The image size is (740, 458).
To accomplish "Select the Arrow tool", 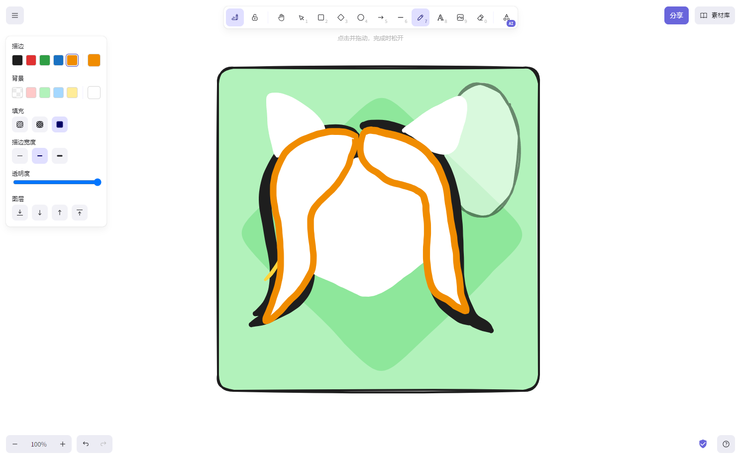I will 381,17.
